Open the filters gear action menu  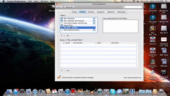[68, 35]
